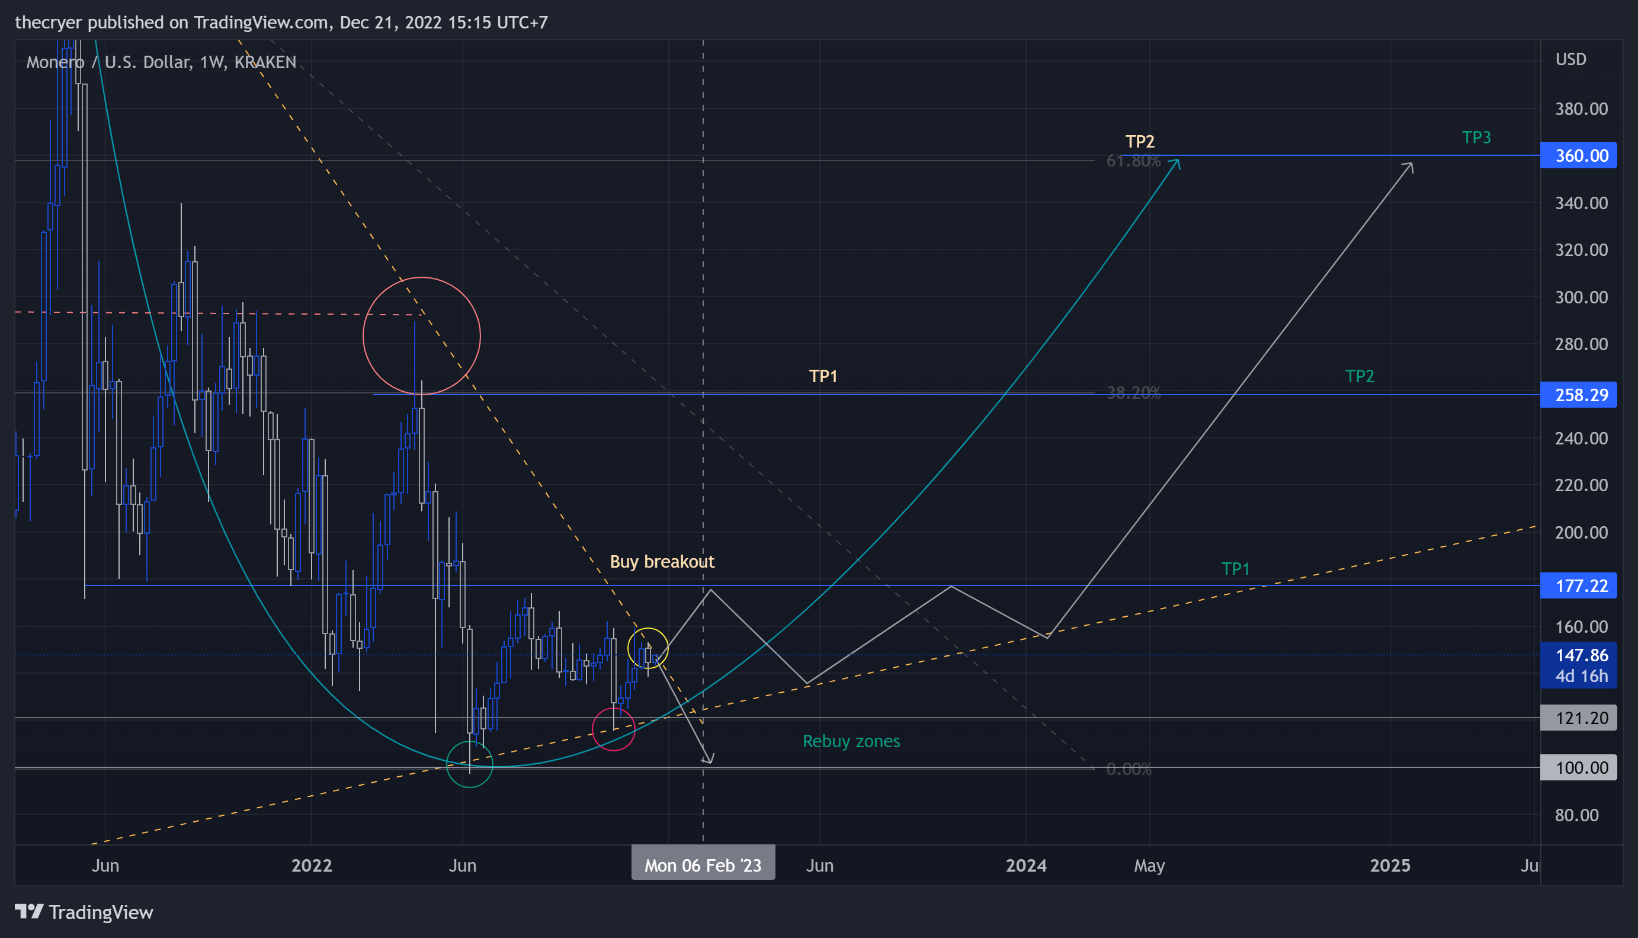Screen dimensions: 1638x938
Task: Click the 4d 16h candle countdown
Action: [x=1581, y=677]
